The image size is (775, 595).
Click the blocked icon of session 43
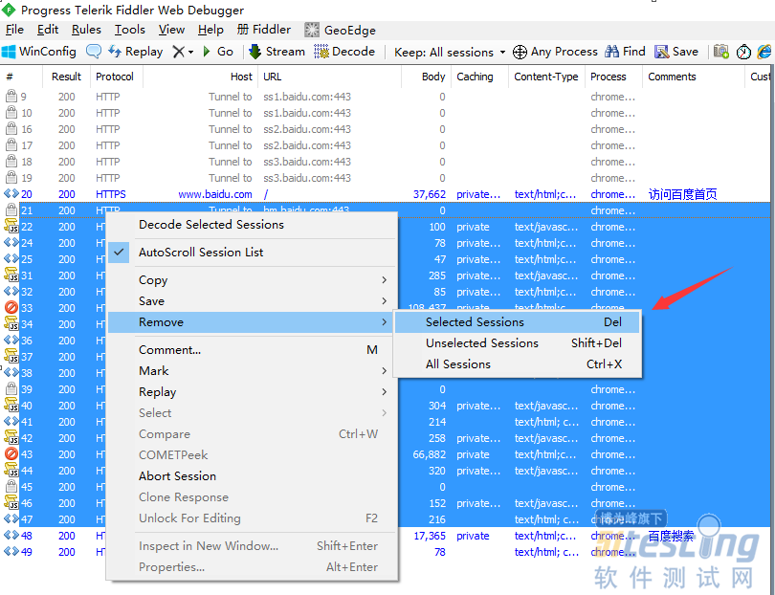click(x=11, y=453)
